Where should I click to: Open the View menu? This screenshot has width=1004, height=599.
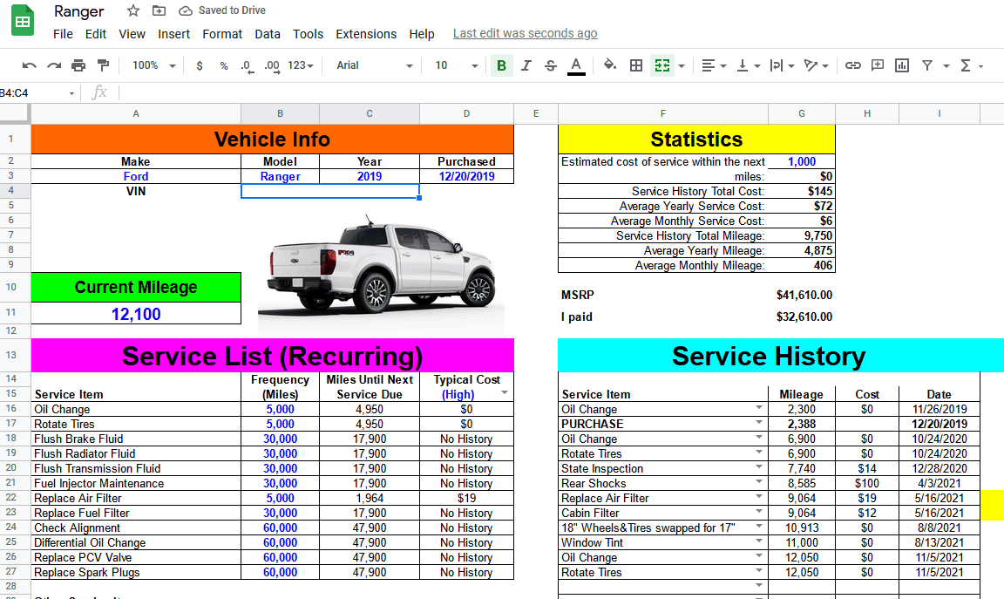click(132, 34)
